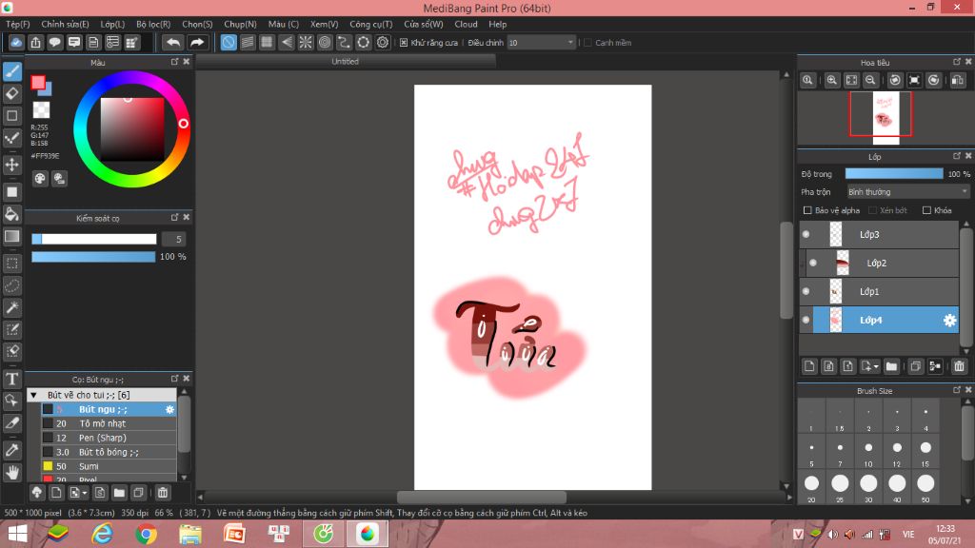Open the Pha trộn blend mode dropdown

(x=907, y=192)
